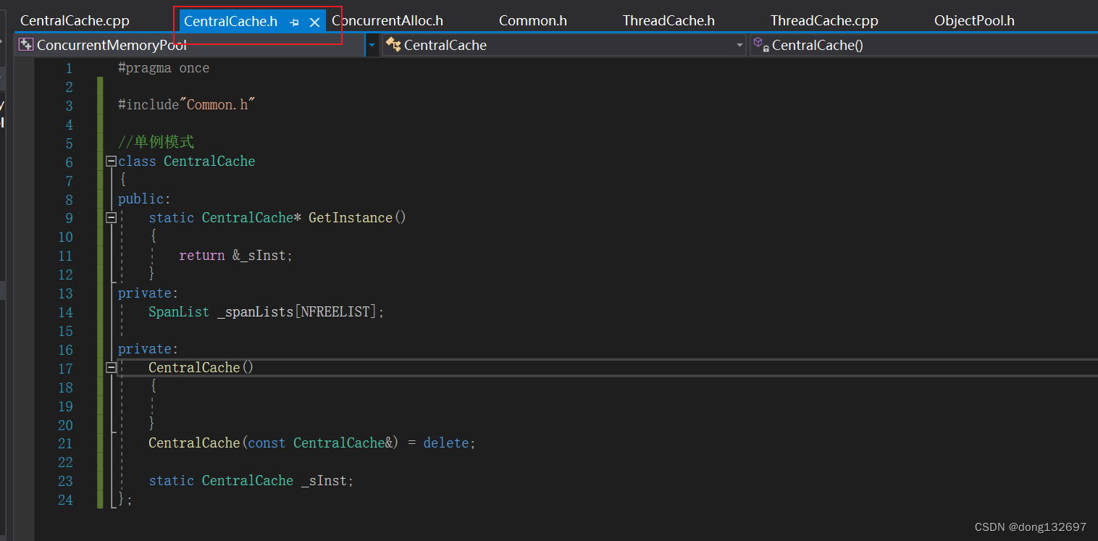Click on "#pragma once" text
Viewport: 1098px width, 541px height.
click(x=164, y=68)
